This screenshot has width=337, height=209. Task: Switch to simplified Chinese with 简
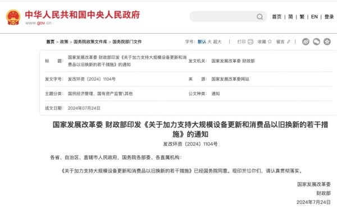coord(290,17)
